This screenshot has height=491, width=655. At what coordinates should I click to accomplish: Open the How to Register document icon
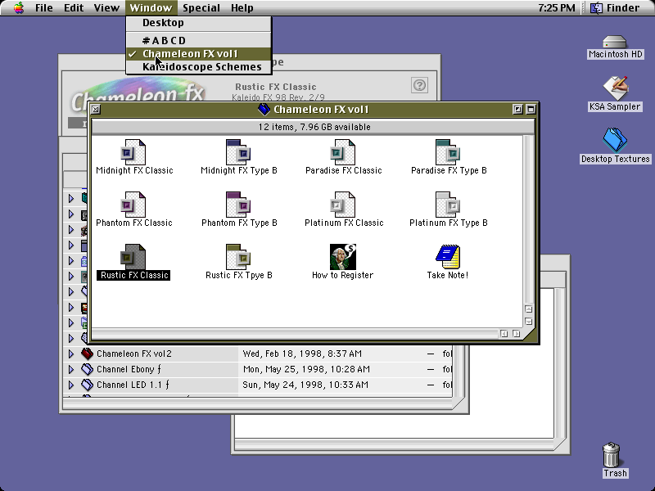click(x=343, y=257)
